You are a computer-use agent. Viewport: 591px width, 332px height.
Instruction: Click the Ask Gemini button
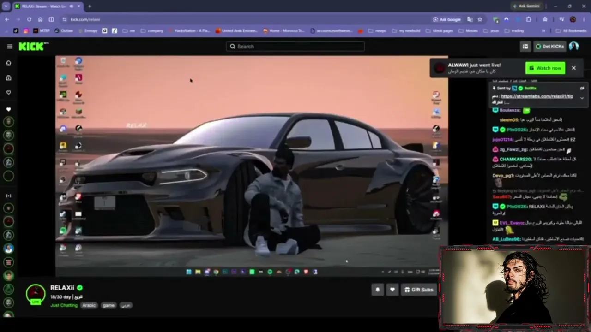pyautogui.click(x=526, y=6)
